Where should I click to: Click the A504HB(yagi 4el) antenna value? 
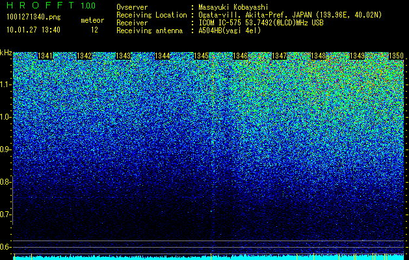(230, 31)
